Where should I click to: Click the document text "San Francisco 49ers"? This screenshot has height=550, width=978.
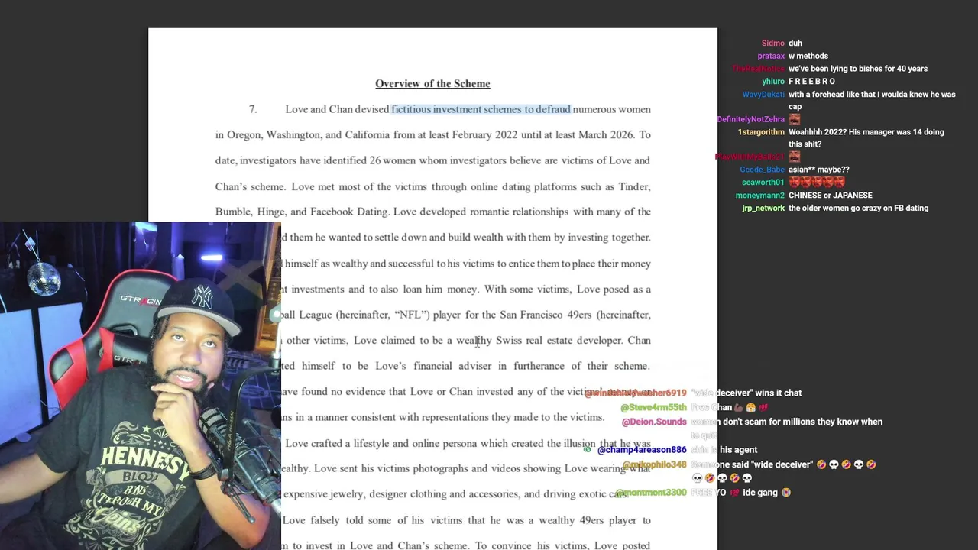pyautogui.click(x=546, y=315)
